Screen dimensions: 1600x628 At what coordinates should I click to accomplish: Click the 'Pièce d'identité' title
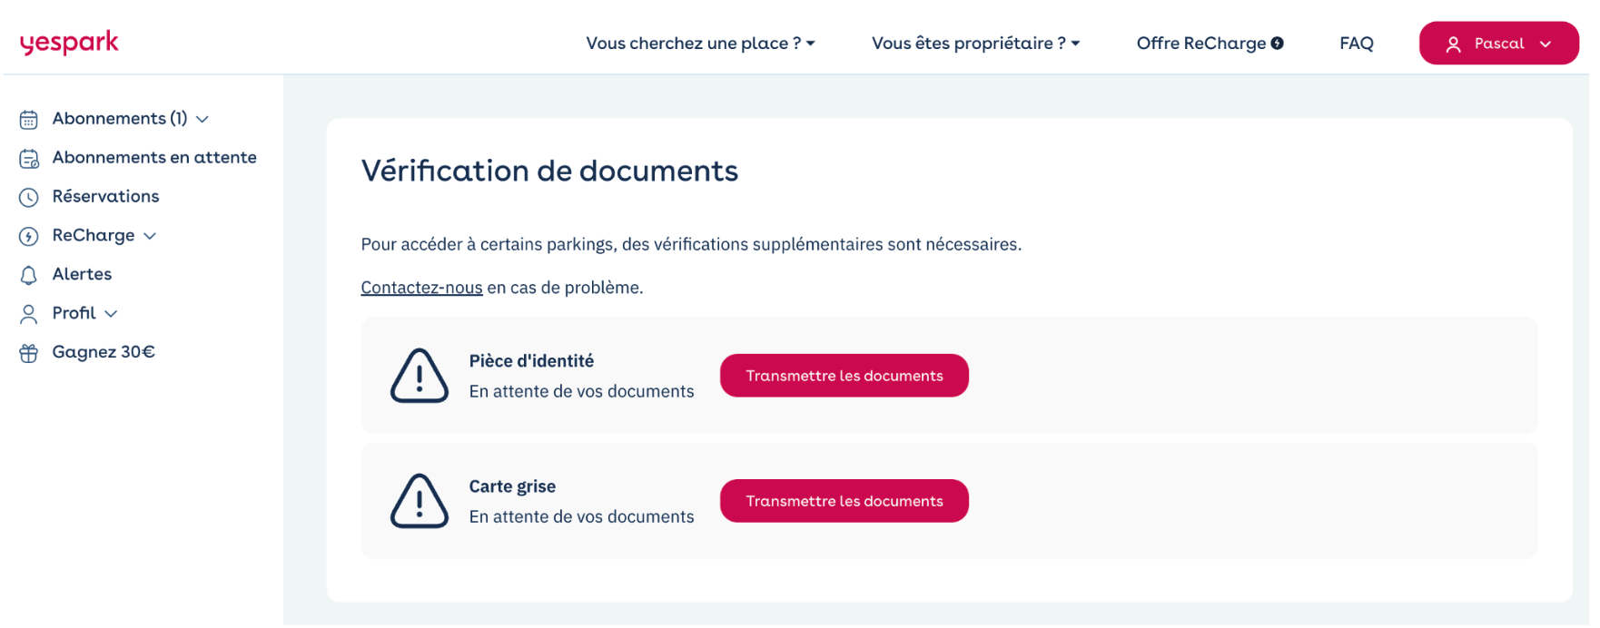531,361
